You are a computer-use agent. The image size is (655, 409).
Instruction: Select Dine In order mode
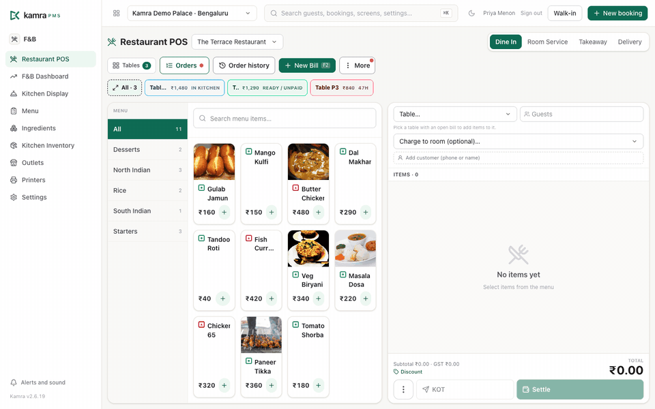coord(506,42)
